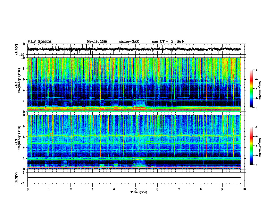Image resolution: width=275 pixels, height=212 pixels.
Task: Click the 'ch.1 Frequency (kHz)' axis label
Action: (x=18, y=81)
